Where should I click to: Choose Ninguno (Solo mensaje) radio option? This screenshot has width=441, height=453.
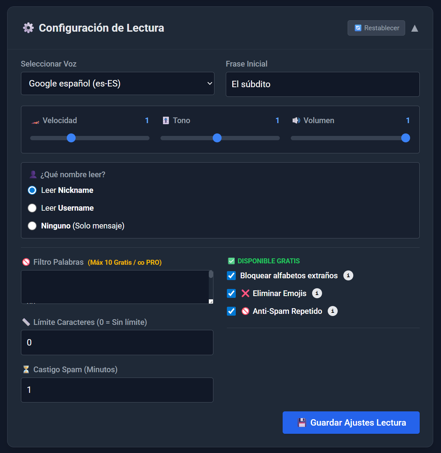point(32,226)
